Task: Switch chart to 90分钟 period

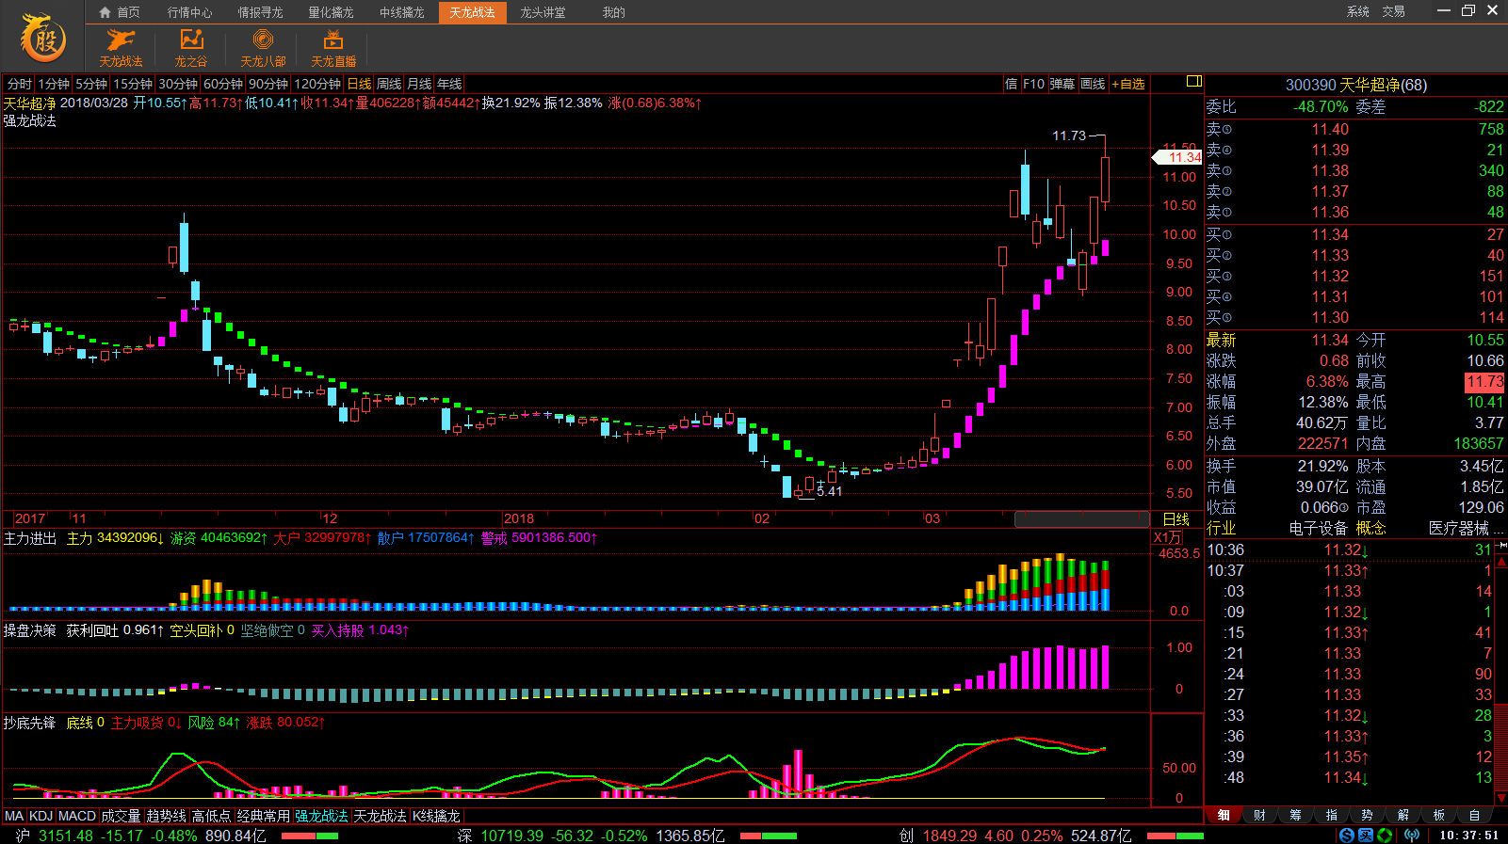Action: click(x=268, y=84)
